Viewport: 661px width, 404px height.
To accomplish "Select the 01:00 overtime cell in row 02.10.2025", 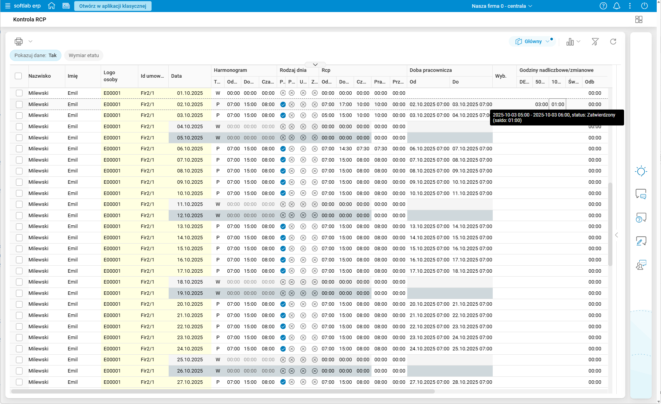I will pos(558,104).
